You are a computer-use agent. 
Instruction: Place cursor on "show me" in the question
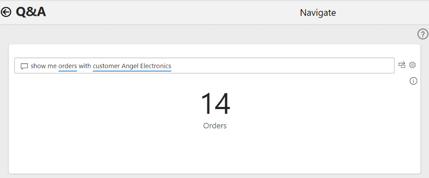point(44,66)
